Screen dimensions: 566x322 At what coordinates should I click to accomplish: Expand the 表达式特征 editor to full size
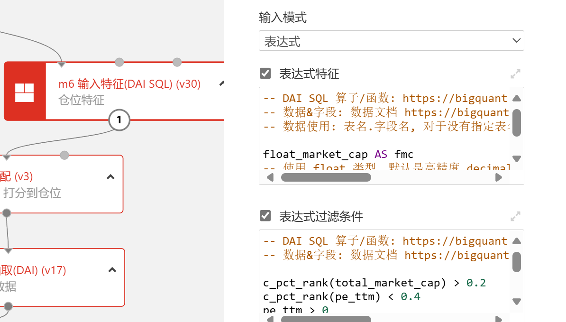pos(515,74)
